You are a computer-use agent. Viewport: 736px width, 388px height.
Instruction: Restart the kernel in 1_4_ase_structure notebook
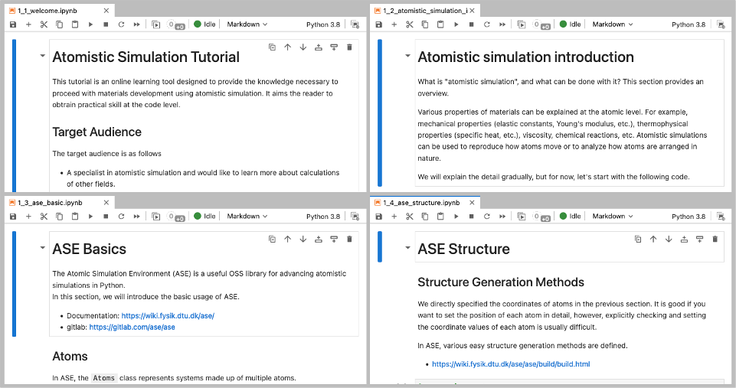click(486, 217)
